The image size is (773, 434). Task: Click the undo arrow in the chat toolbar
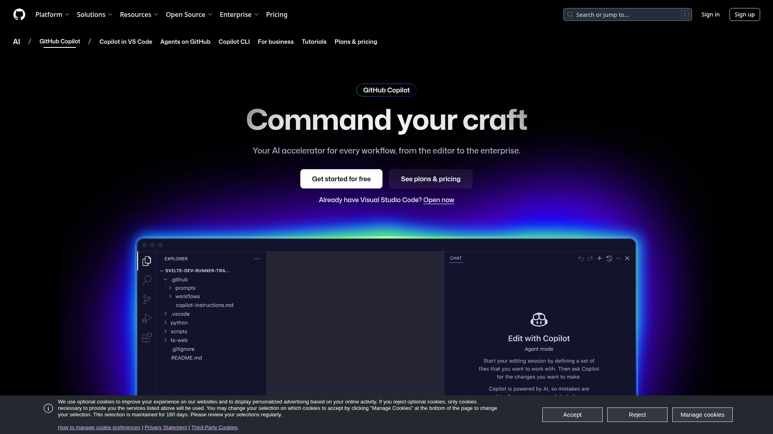581,258
